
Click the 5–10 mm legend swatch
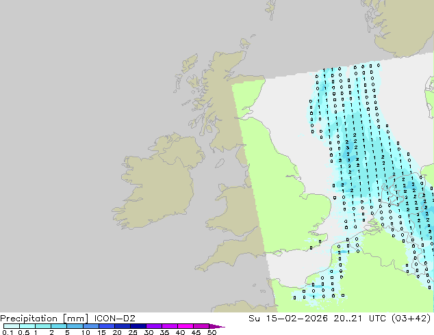(75, 326)
